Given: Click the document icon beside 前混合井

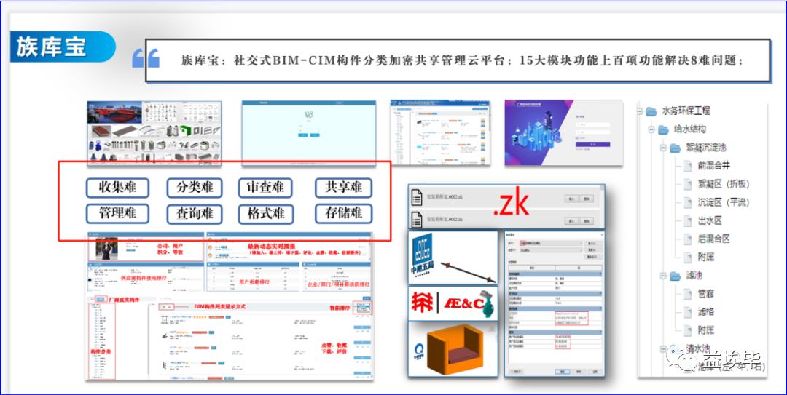Looking at the screenshot, I should [x=688, y=165].
